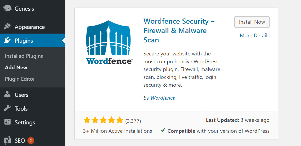Click the Yoast SEO icon

7,141
